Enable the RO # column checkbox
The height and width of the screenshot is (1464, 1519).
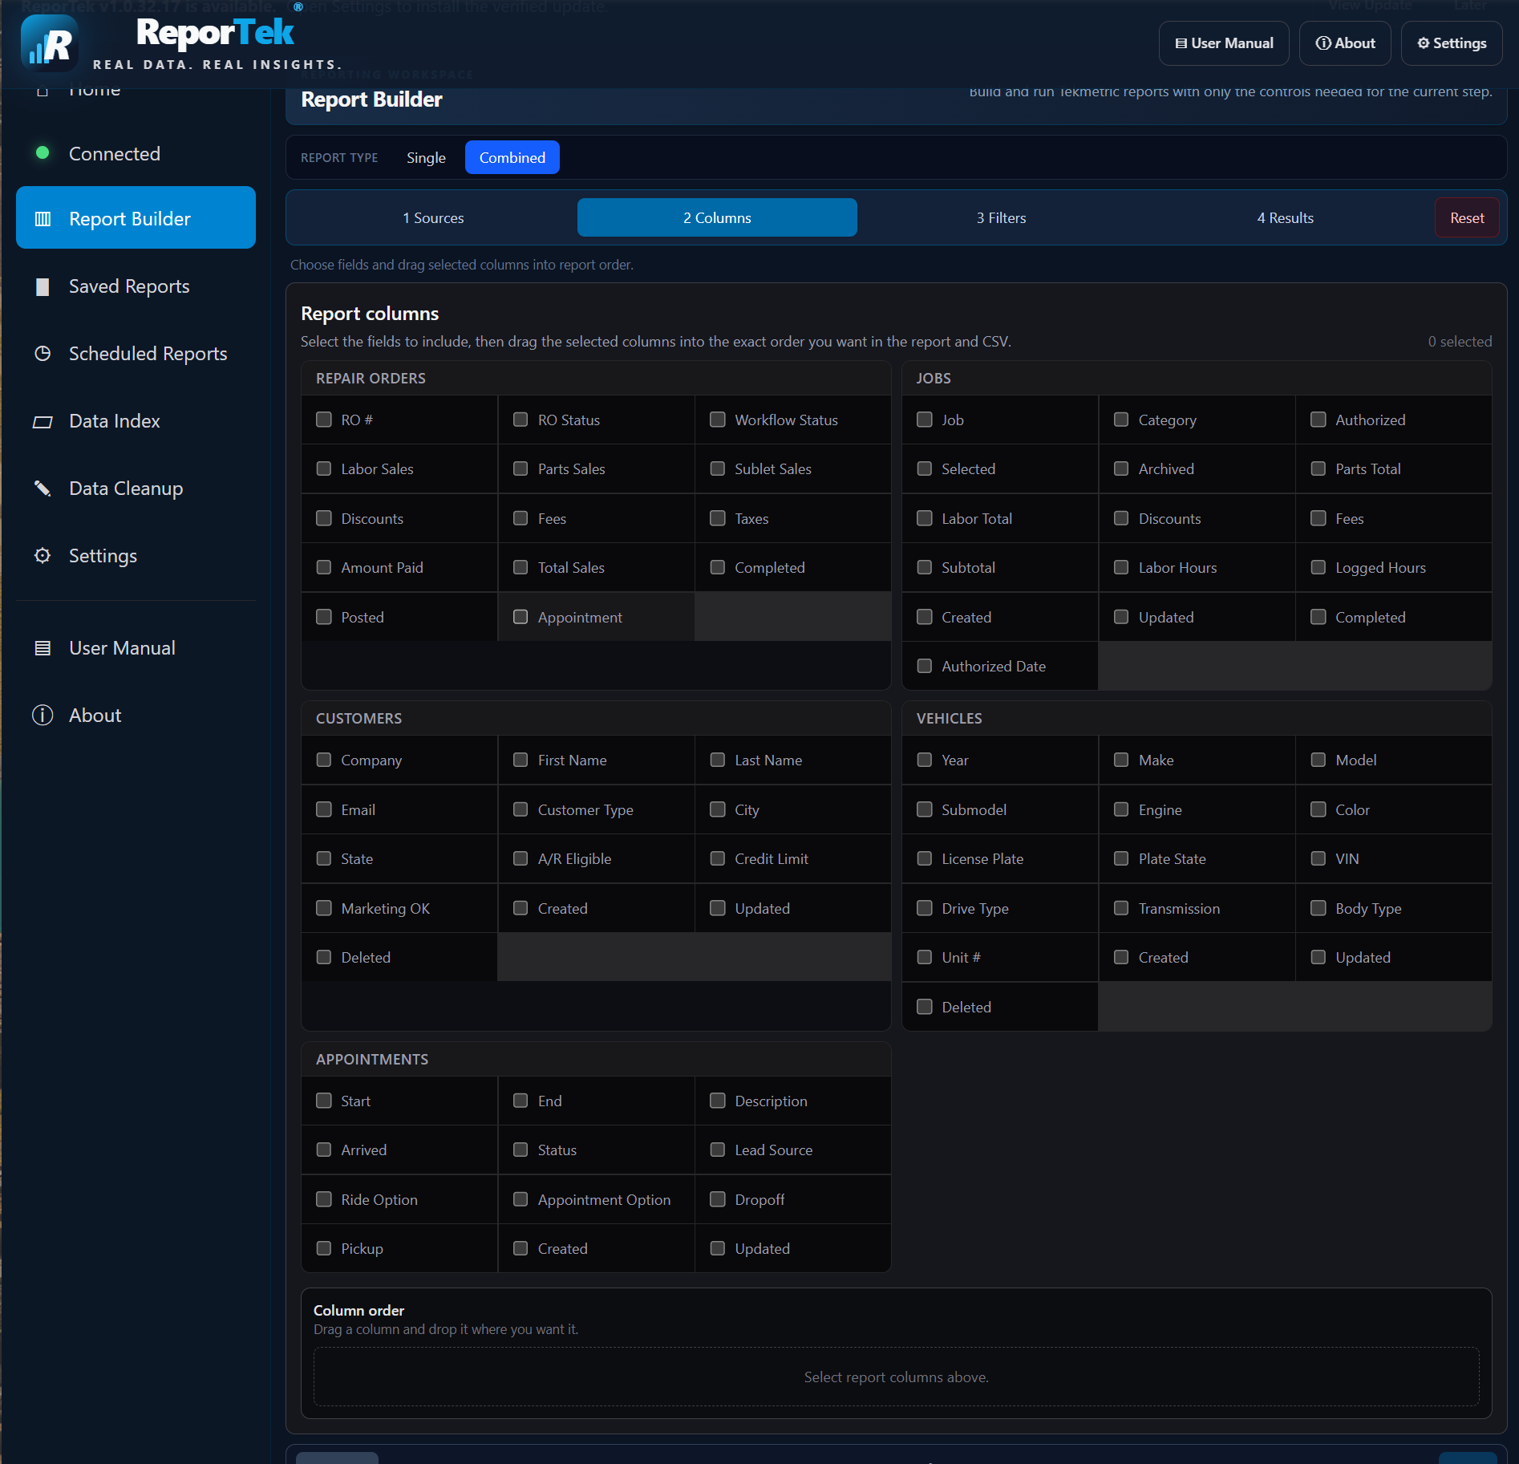(324, 420)
